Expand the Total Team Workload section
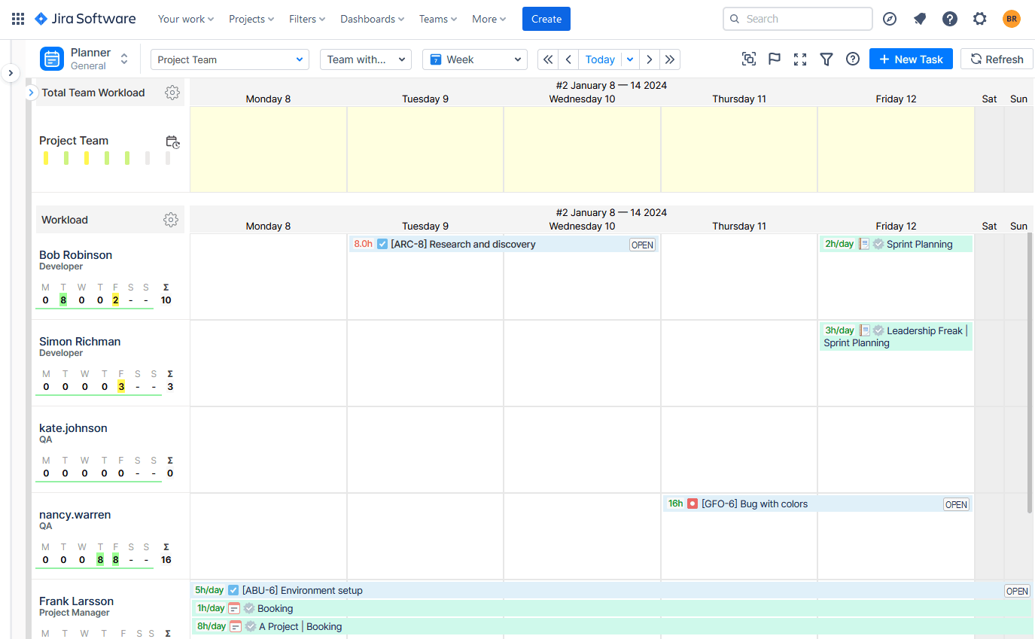The width and height of the screenshot is (1035, 639). pos(31,93)
